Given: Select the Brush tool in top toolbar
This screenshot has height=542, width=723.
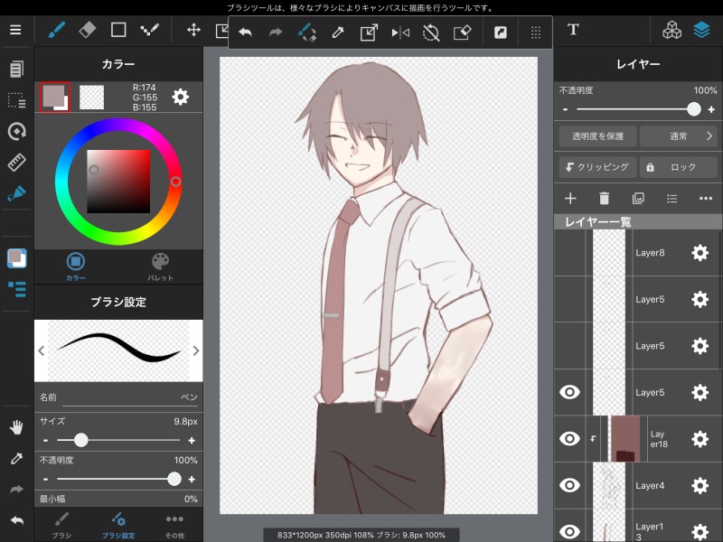Looking at the screenshot, I should pos(56,30).
